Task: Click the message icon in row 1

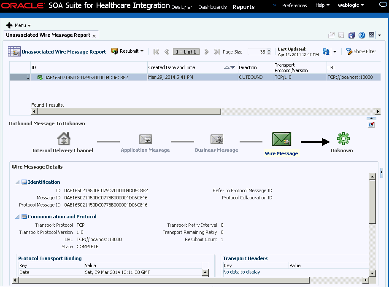Action: coord(40,78)
